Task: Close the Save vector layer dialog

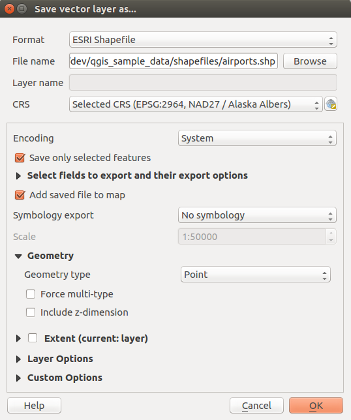Action: [x=9, y=9]
